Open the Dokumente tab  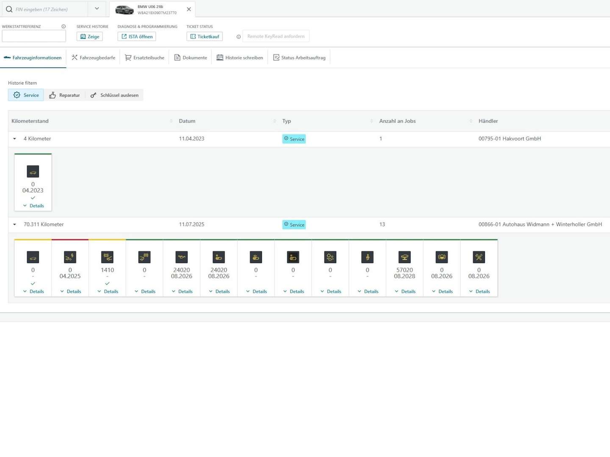tap(190, 58)
